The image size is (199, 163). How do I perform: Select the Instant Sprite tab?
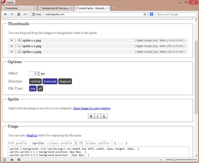92,8
